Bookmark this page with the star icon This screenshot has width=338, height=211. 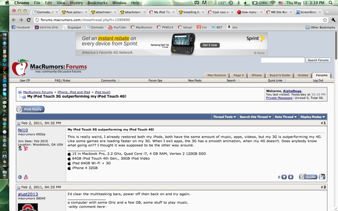coord(325,20)
